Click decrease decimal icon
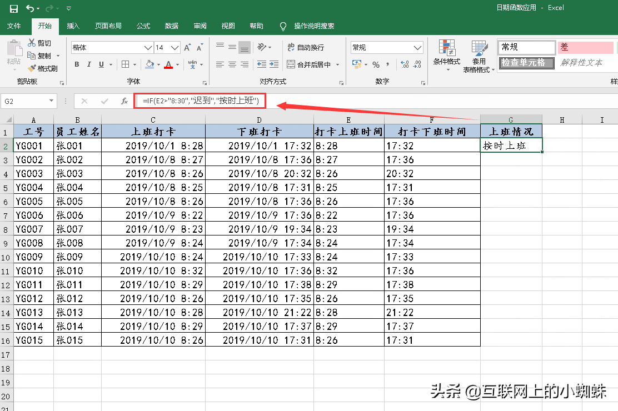The height and width of the screenshot is (411, 618). [x=417, y=64]
